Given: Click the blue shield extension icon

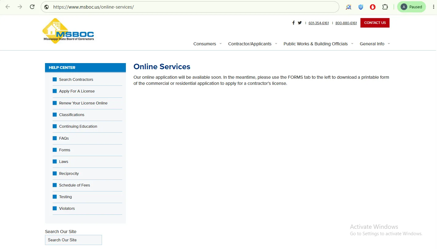Looking at the screenshot, I should [361, 7].
